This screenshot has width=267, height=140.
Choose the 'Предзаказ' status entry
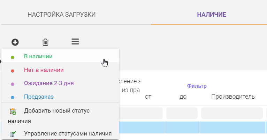point(39,97)
